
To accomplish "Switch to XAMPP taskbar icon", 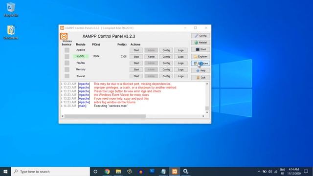I will click(175, 172).
